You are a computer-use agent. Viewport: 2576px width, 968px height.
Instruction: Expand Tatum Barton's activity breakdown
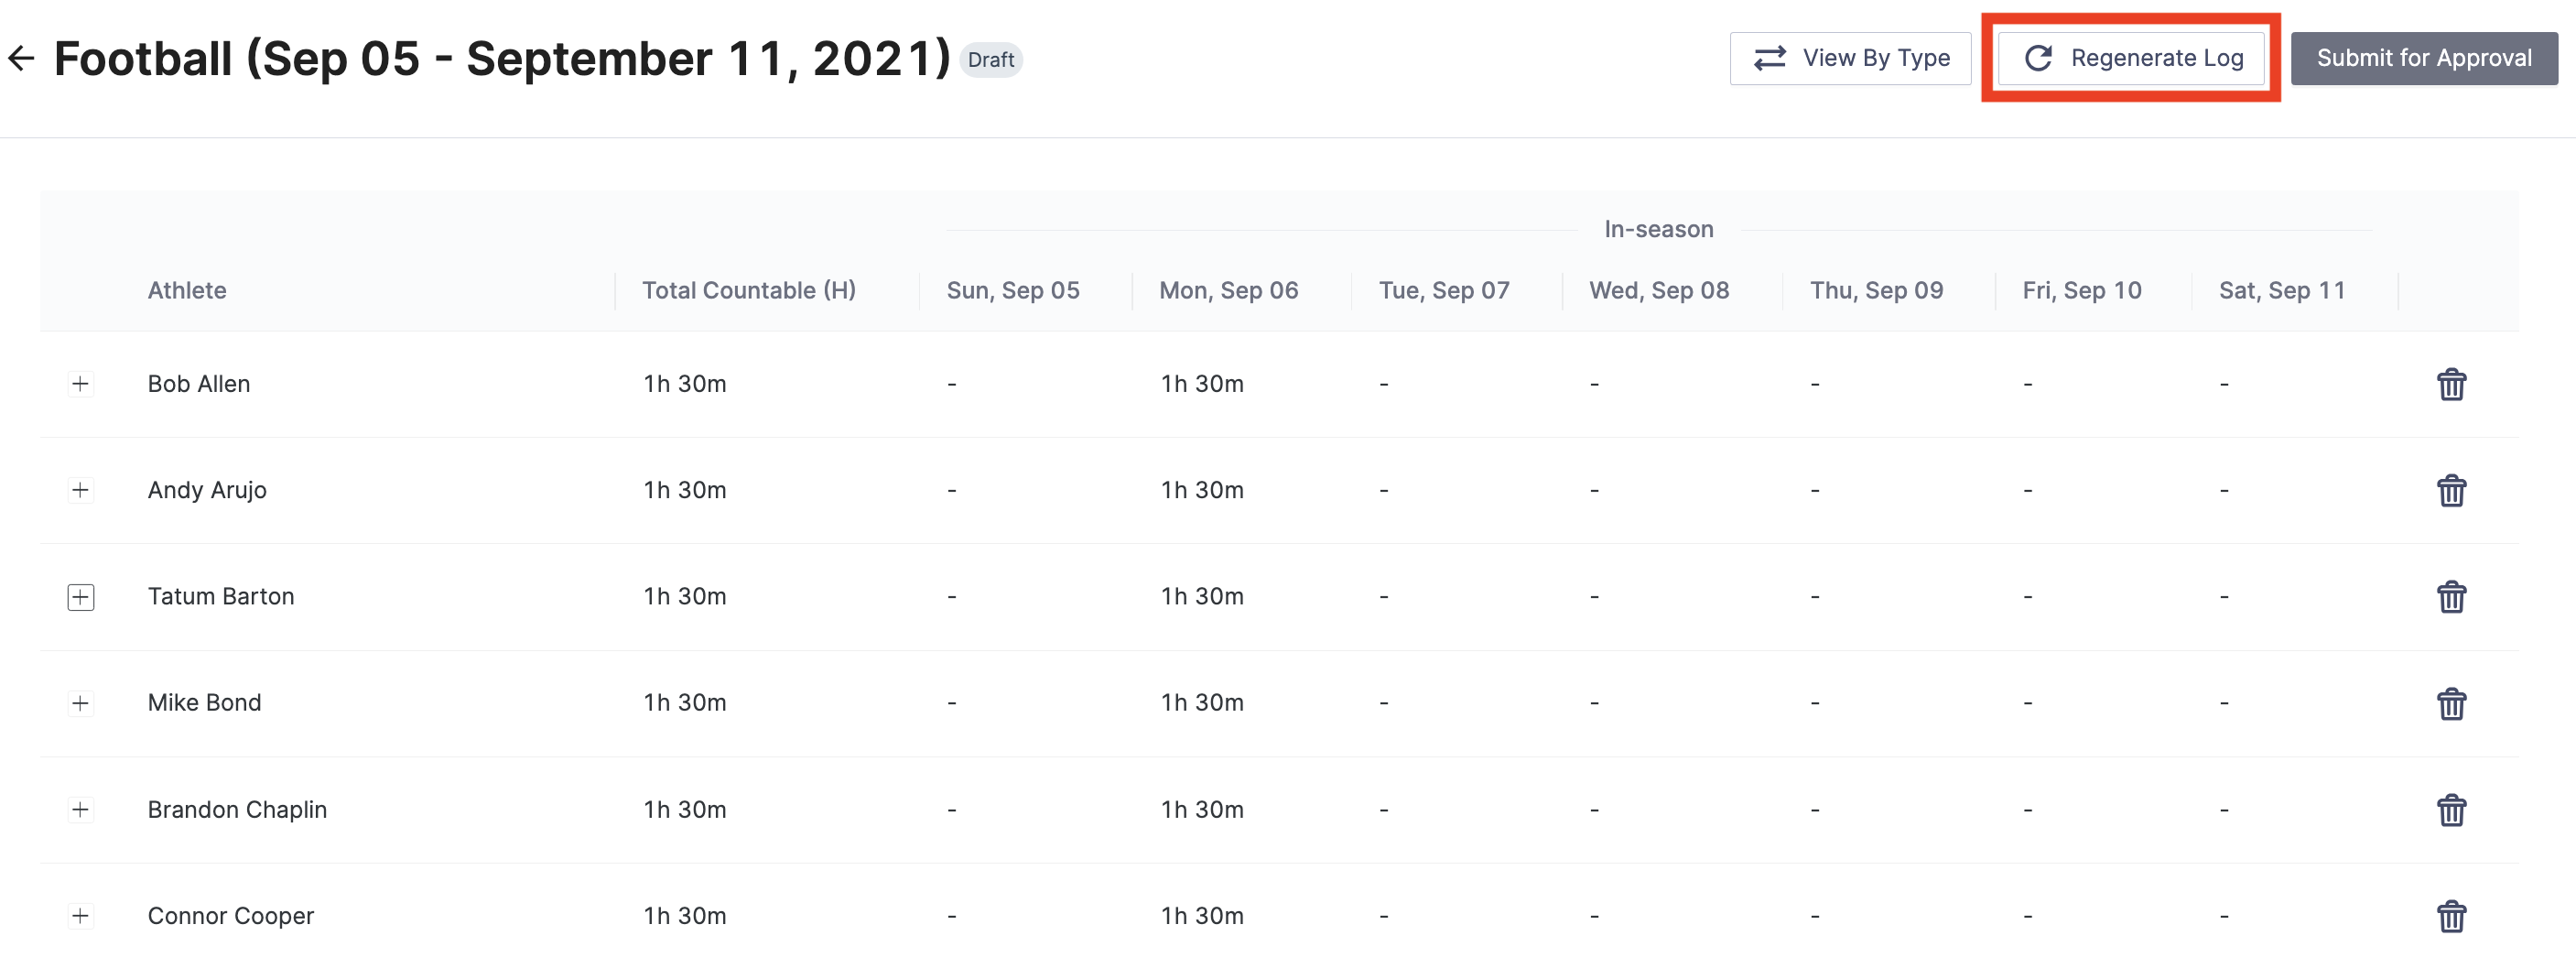81,597
